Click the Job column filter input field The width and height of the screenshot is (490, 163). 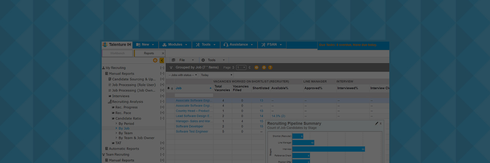(x=194, y=95)
